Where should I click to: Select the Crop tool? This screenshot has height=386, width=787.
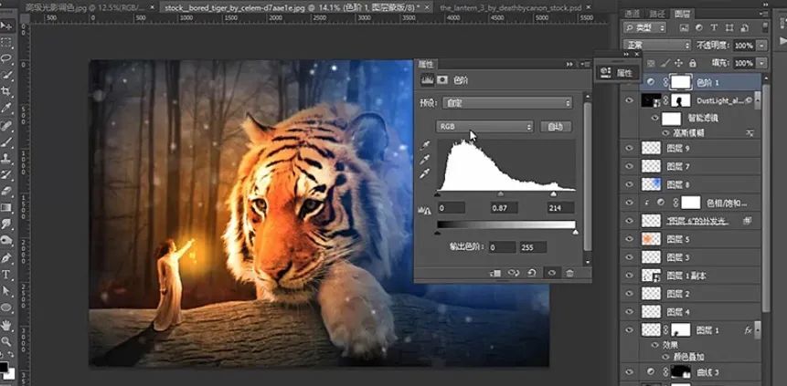(7, 91)
